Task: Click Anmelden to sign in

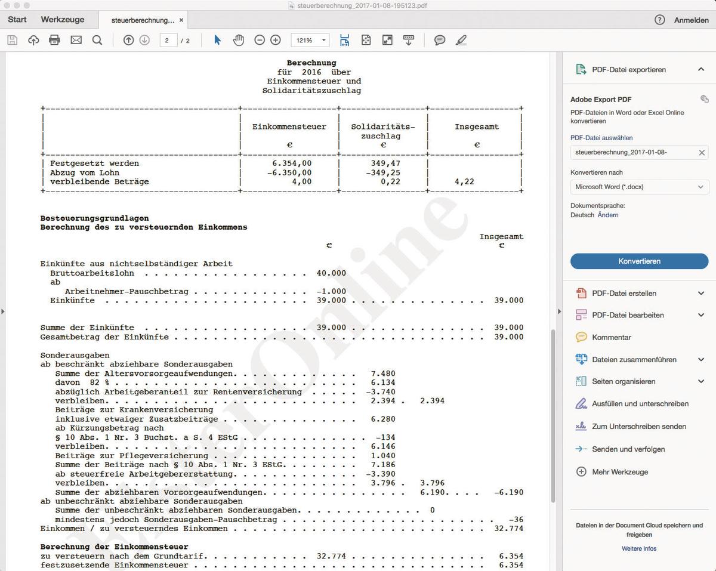Action: pyautogui.click(x=692, y=20)
